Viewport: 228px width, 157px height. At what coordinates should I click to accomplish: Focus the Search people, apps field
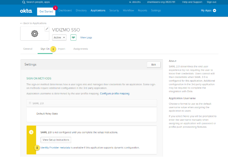(38, 2)
